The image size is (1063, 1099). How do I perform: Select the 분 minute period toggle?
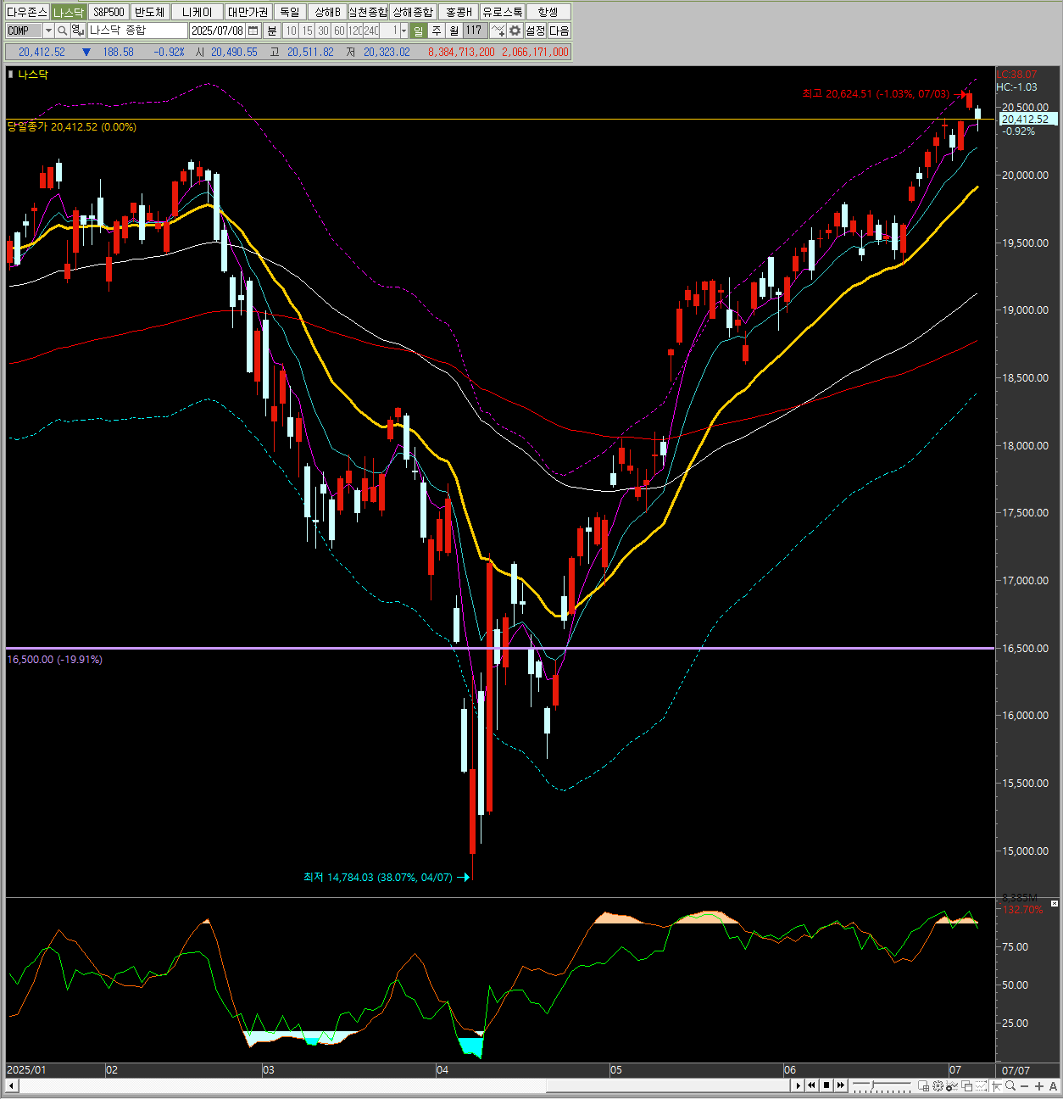tap(271, 31)
